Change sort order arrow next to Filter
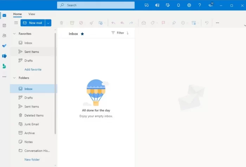This screenshot has width=246, height=167. pyautogui.click(x=128, y=33)
